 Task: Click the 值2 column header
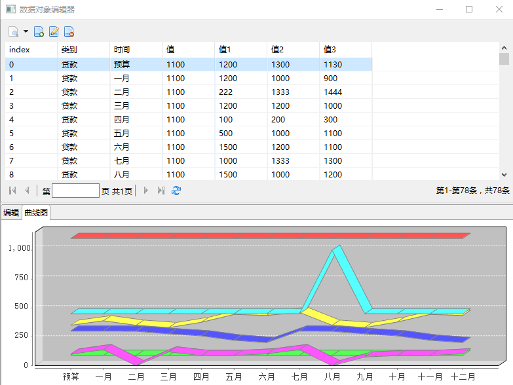point(293,50)
